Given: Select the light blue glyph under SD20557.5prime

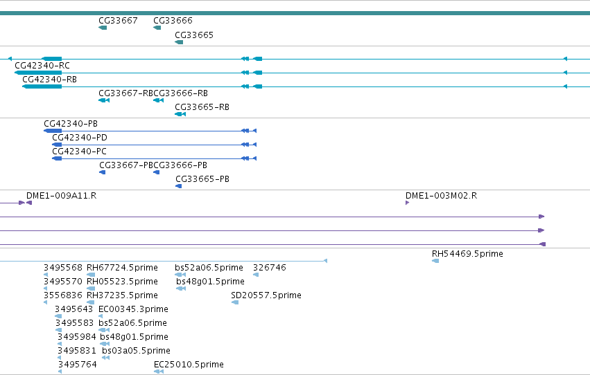Looking at the screenshot, I should pos(235,302).
